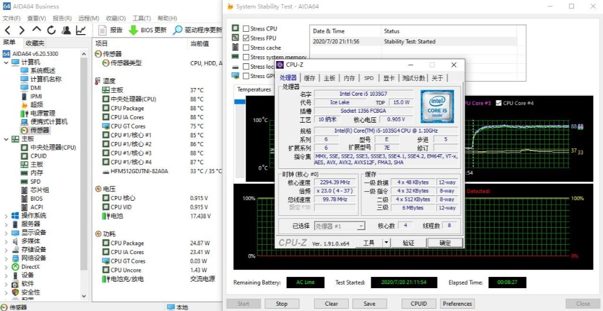This screenshot has width=603, height=311.
Task: Open the 工具(T) menu in AIDA64
Action: (142, 18)
